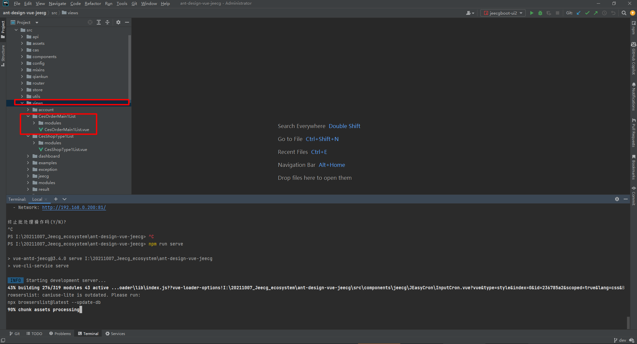Image resolution: width=637 pixels, height=344 pixels.
Task: Open Pull Requests sidebar panel
Action: pos(634,133)
